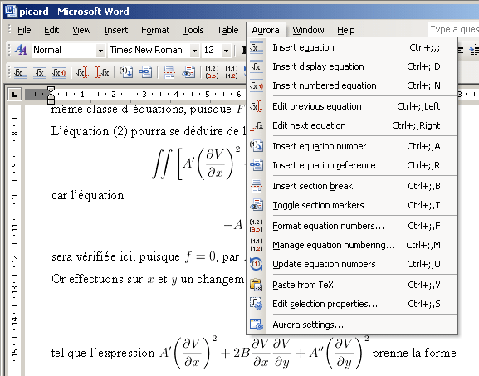This screenshot has height=376, width=479.
Task: Open Edit selection properties… menu entry
Action: [352, 304]
